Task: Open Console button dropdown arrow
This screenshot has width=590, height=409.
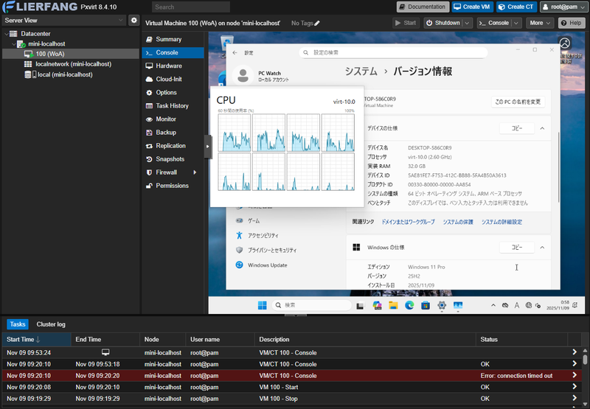Action: (517, 23)
